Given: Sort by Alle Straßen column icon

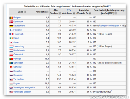Looking at the screenshot, I should coord(60,13).
